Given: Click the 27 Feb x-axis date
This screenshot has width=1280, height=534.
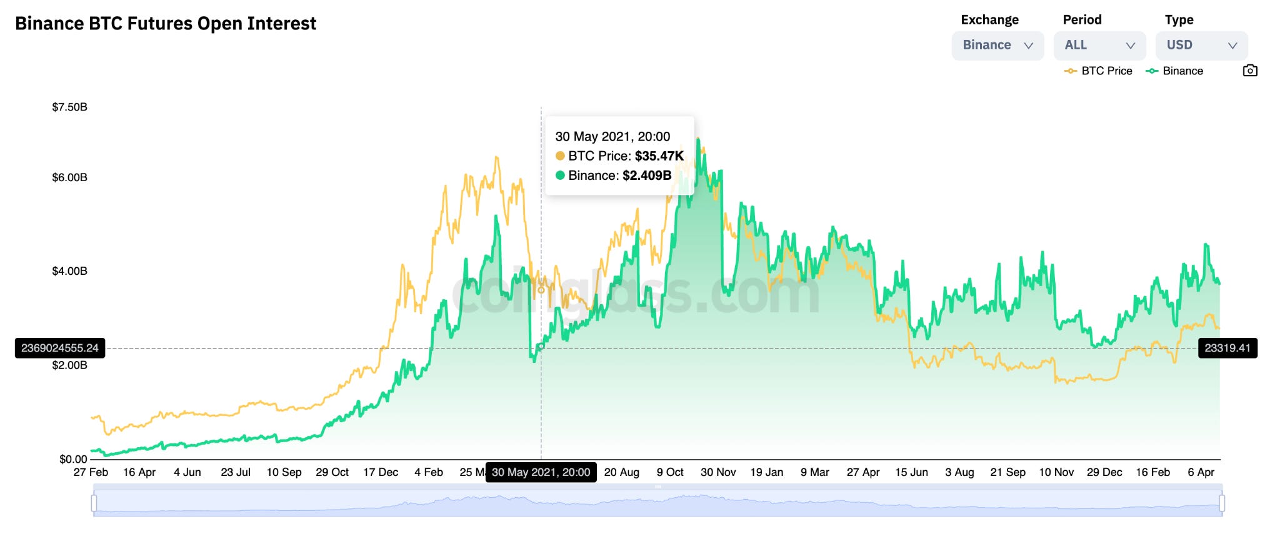Looking at the screenshot, I should coord(91,473).
